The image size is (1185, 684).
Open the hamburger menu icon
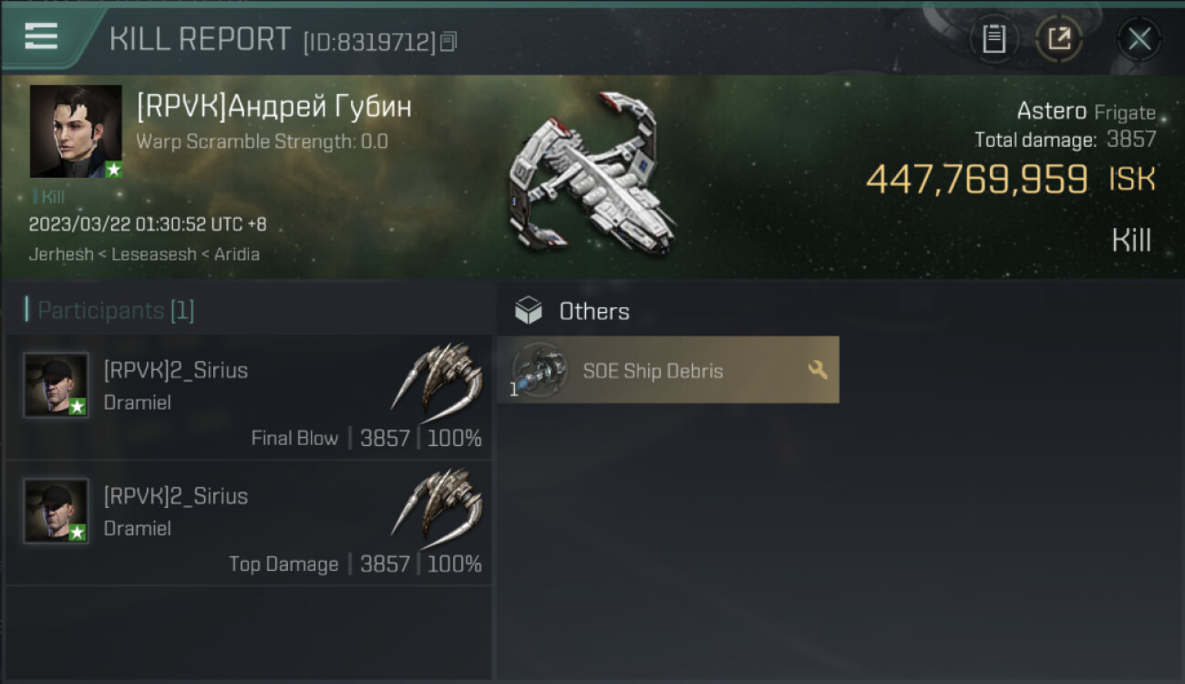tap(41, 36)
